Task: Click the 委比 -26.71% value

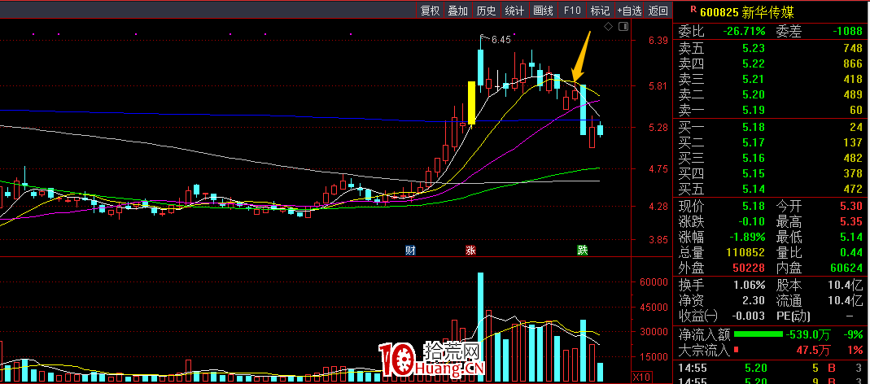Action: point(744,32)
